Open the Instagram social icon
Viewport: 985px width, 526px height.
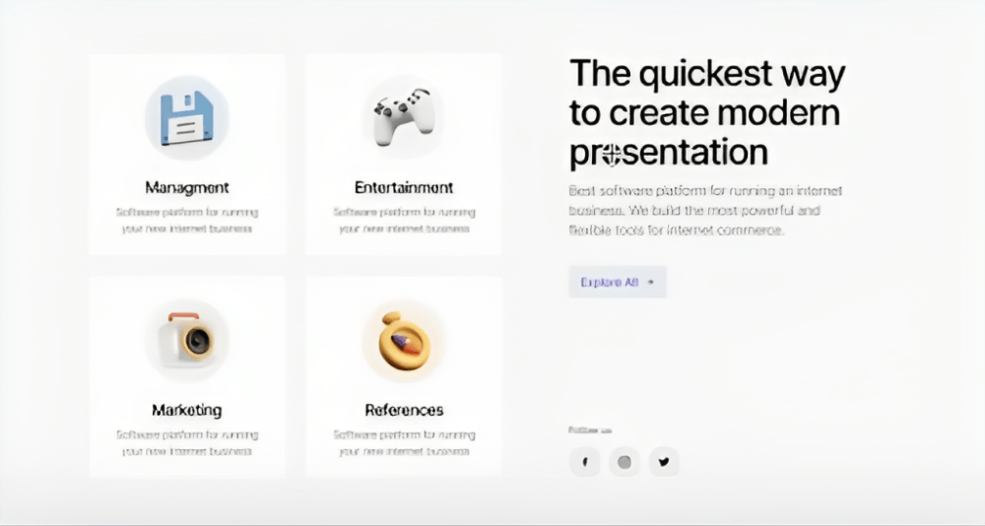pos(624,462)
